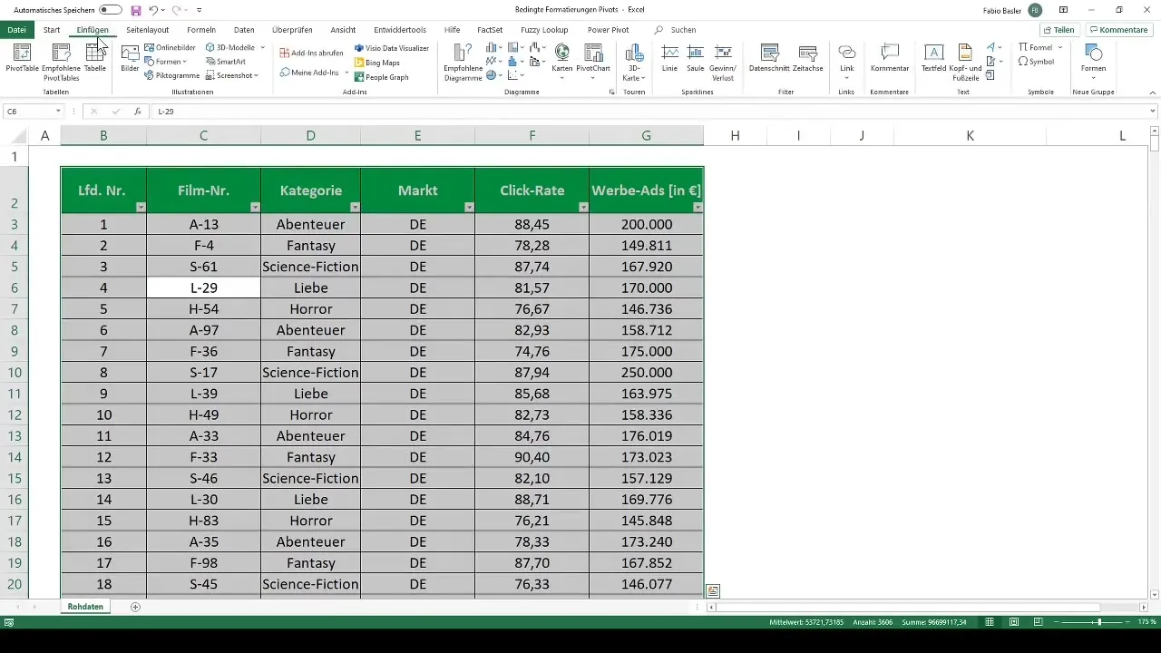Click Add-Ins abrufen
The height and width of the screenshot is (653, 1161).
click(x=311, y=53)
